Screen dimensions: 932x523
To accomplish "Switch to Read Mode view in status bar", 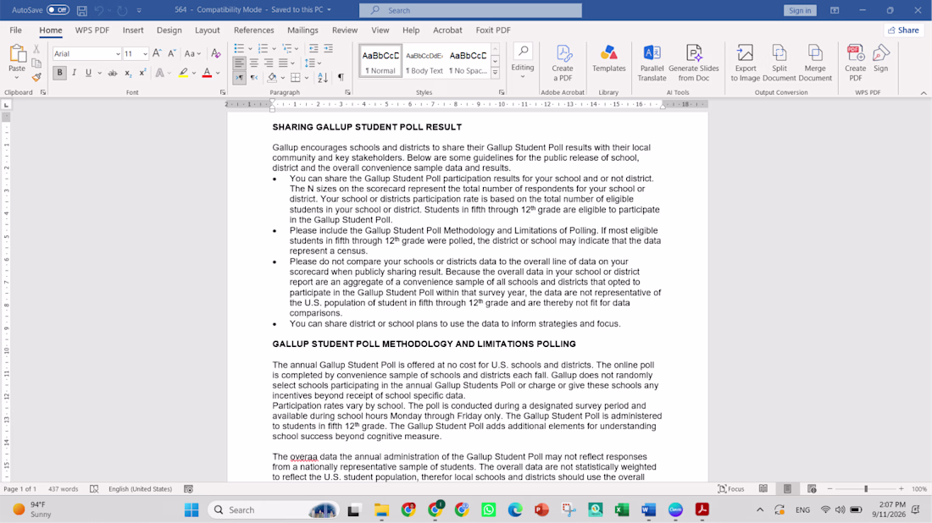I will (763, 488).
